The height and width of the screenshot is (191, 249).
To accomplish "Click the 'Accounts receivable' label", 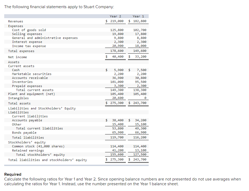I will (30, 78).
